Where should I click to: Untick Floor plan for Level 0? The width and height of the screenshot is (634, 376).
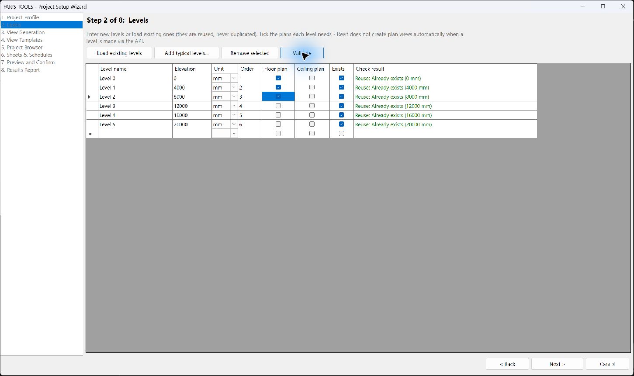pos(278,78)
